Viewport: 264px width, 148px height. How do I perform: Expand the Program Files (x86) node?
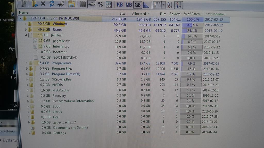[27, 74]
